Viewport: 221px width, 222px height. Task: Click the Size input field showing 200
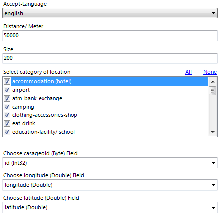click(x=110, y=58)
